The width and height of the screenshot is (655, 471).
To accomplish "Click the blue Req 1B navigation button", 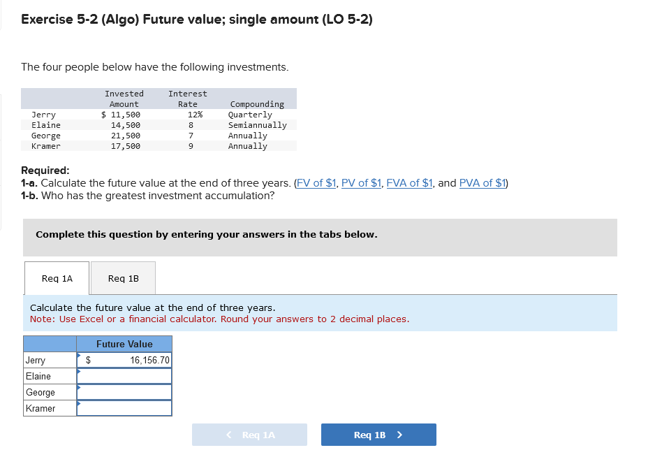I will [378, 434].
